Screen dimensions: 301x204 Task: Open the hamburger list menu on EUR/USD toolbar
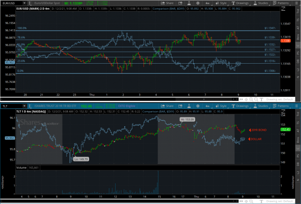click(296, 3)
